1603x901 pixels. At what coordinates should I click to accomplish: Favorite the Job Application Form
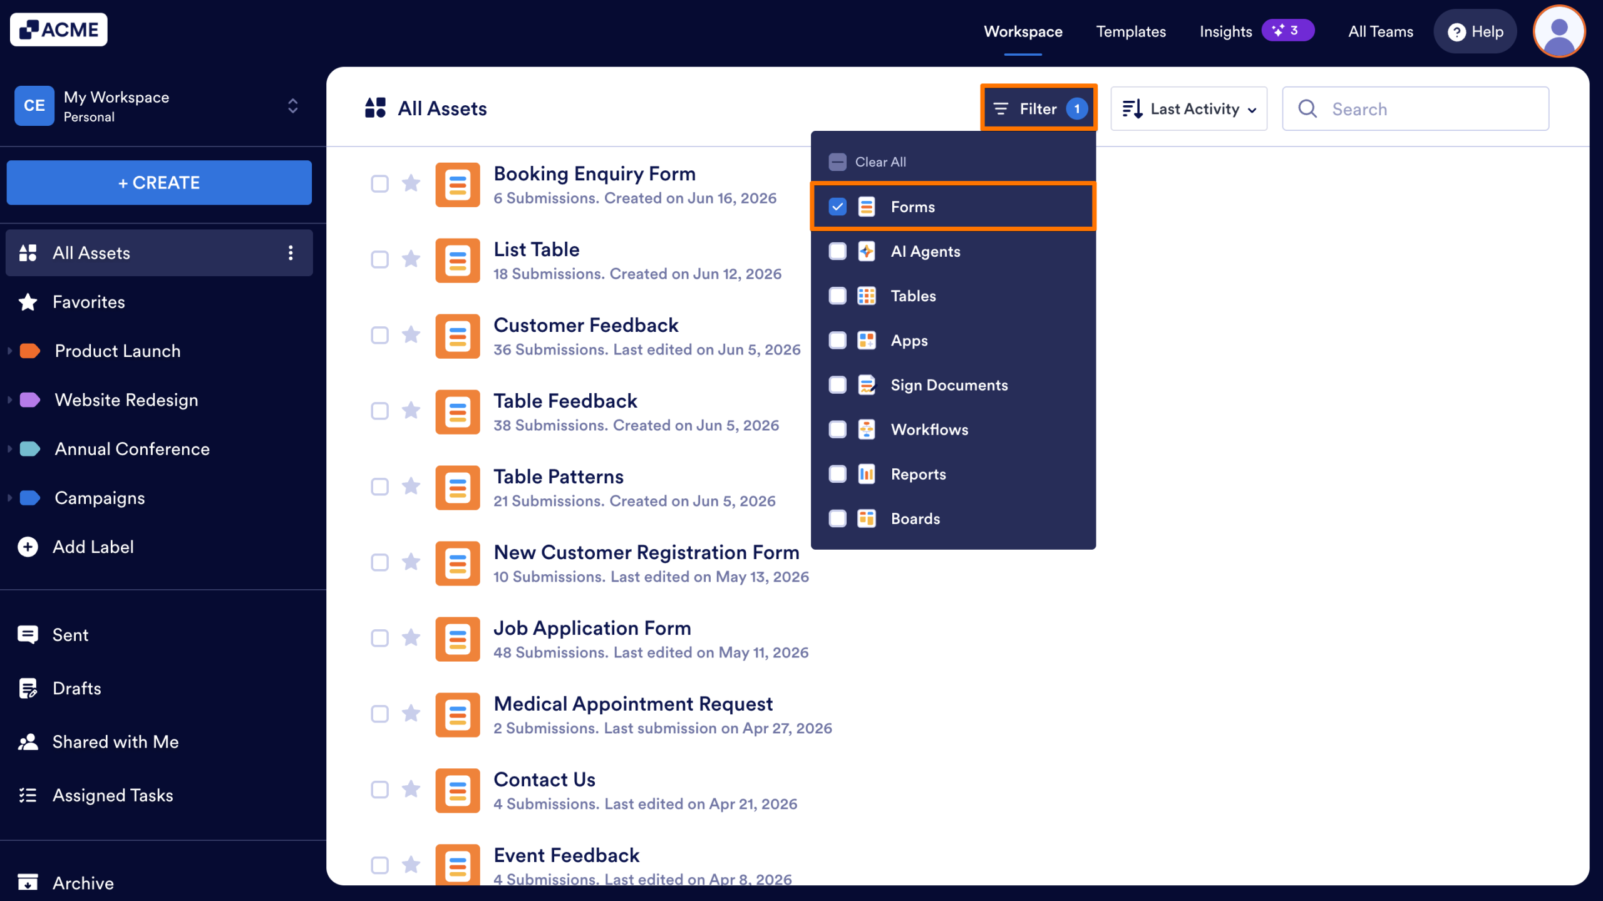click(411, 638)
